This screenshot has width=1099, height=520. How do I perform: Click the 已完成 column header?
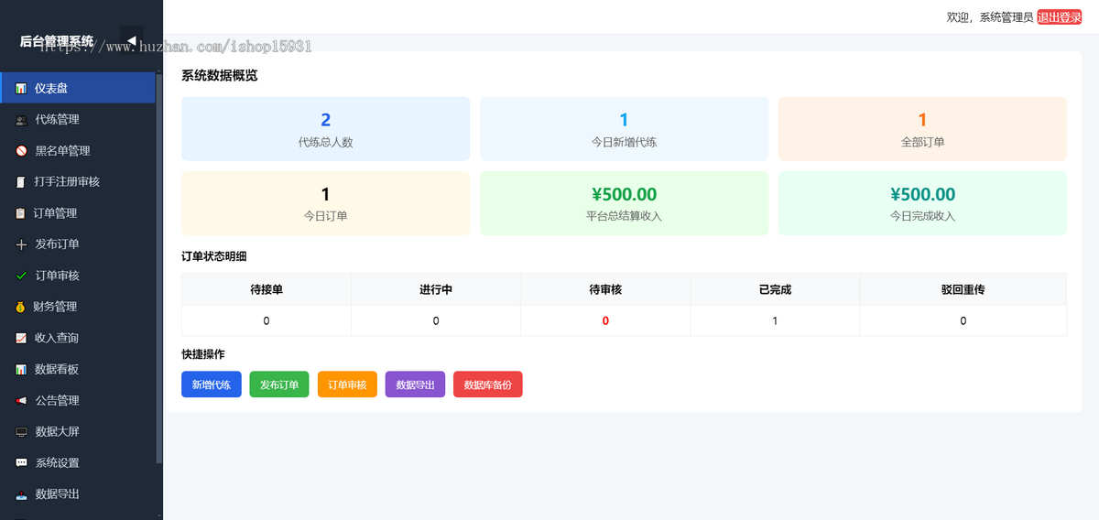click(x=775, y=289)
